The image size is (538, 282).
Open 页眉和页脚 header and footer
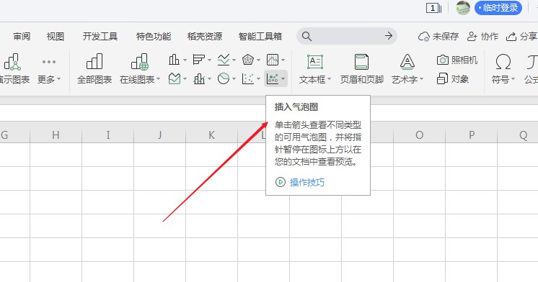coord(361,69)
